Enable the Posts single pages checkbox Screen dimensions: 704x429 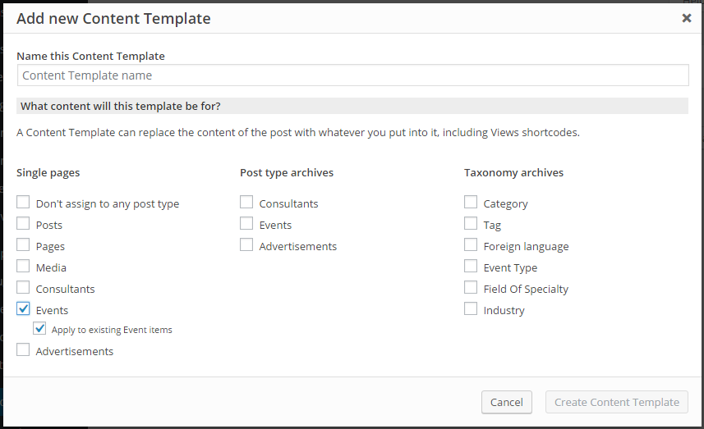point(23,223)
